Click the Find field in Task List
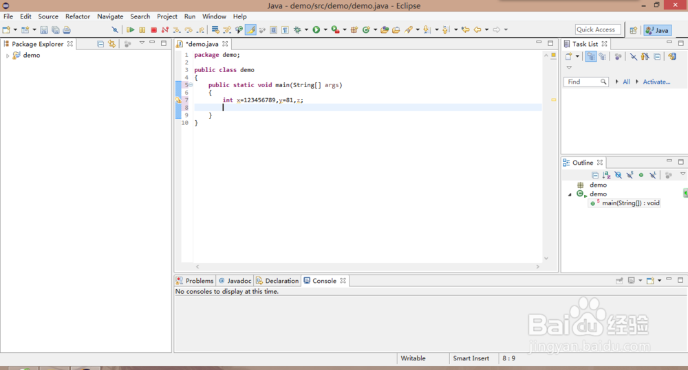The width and height of the screenshot is (688, 370). pyautogui.click(x=585, y=82)
